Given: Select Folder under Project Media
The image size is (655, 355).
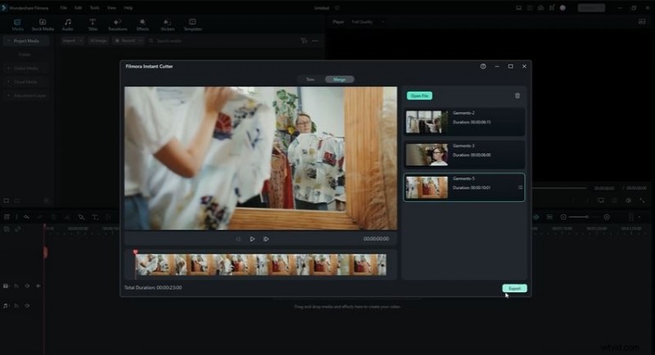Looking at the screenshot, I should [x=25, y=55].
